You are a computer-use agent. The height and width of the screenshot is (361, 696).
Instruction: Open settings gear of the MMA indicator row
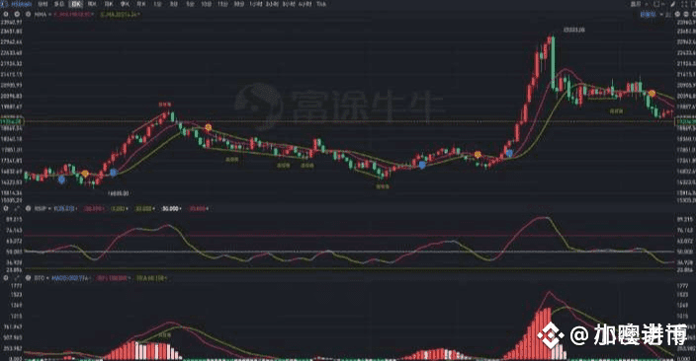point(6,14)
